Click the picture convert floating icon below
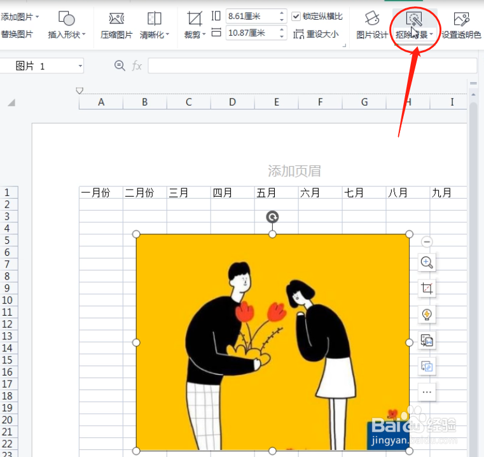 tap(427, 366)
